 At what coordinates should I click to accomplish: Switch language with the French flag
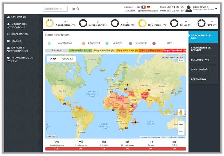(x=144, y=7)
